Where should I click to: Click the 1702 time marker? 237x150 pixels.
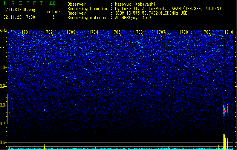click(x=48, y=32)
